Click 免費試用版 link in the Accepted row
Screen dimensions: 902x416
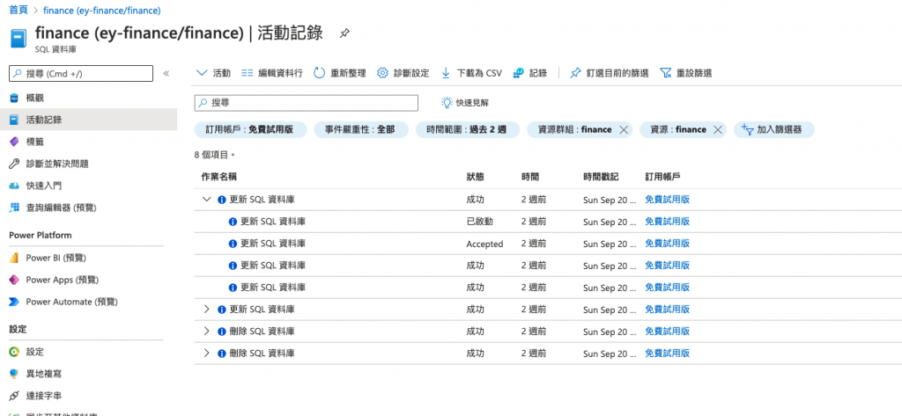[668, 243]
